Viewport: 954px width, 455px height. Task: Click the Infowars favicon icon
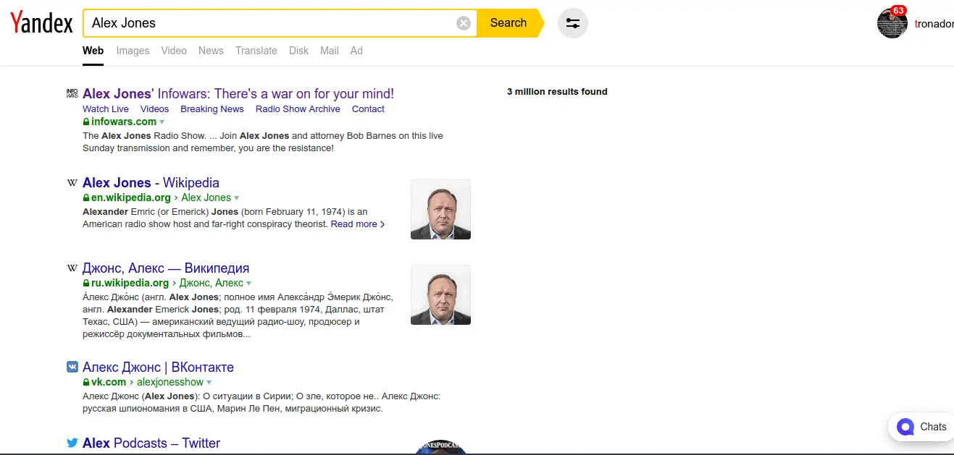pyautogui.click(x=72, y=93)
